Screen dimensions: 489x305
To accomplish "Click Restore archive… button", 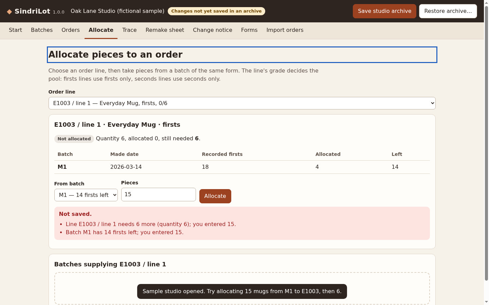I will coord(448,11).
